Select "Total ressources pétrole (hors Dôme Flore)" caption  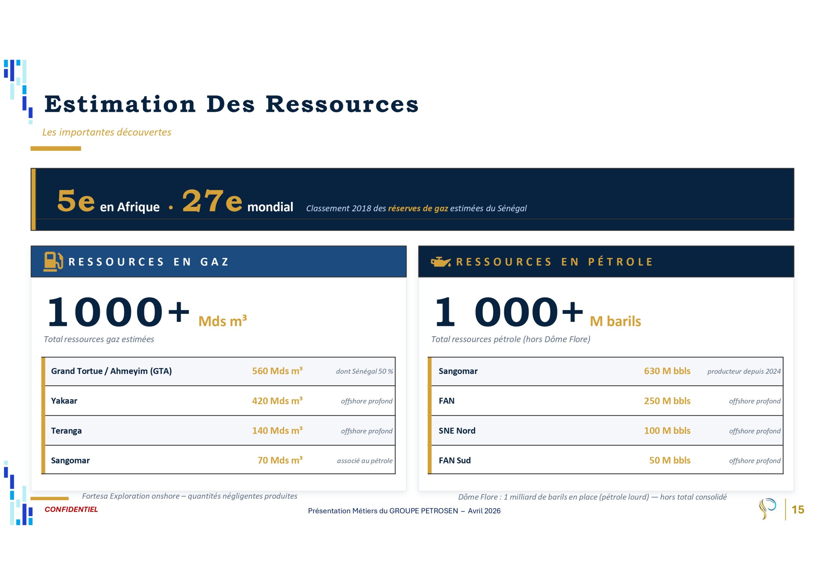click(x=511, y=339)
